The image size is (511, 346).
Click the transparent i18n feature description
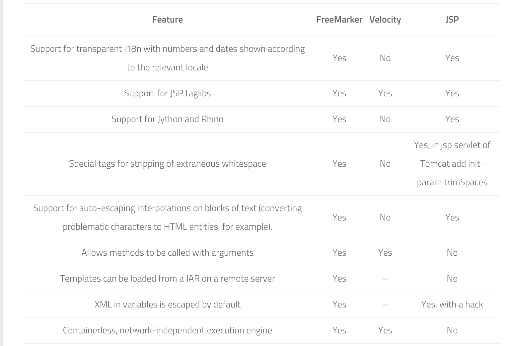(x=167, y=58)
